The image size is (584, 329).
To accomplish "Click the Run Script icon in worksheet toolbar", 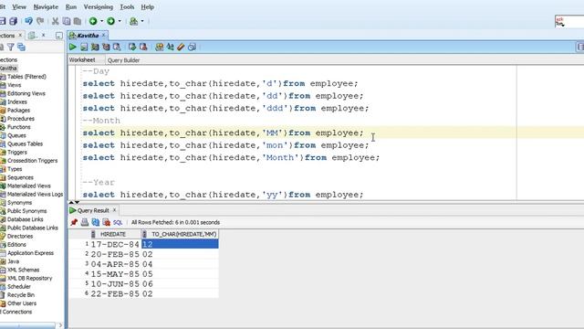I will coord(84,47).
